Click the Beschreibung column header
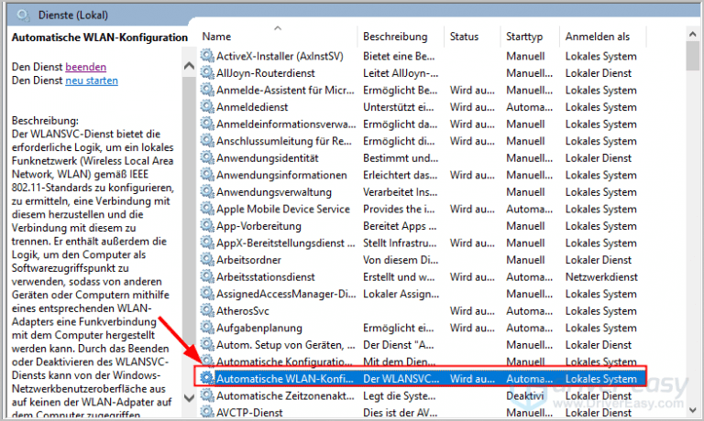The height and width of the screenshot is (421, 704). [395, 37]
